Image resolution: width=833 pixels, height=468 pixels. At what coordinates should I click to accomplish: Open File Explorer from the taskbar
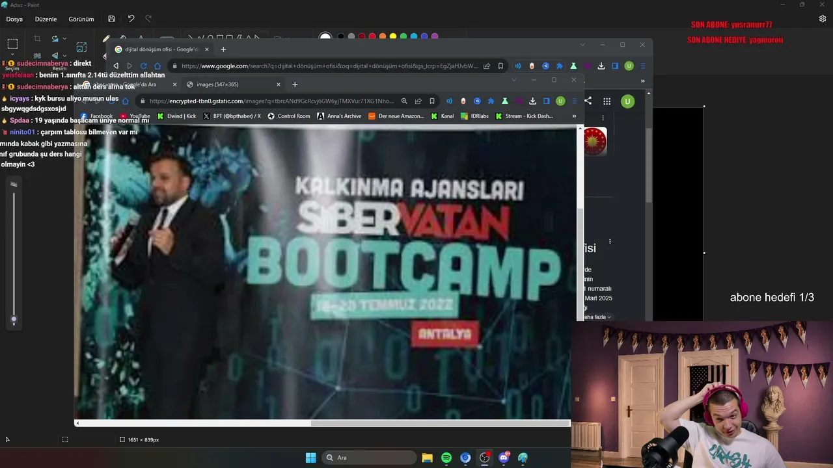427,458
